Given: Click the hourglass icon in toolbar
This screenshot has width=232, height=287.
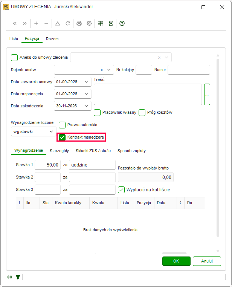Looking at the screenshot, I should tap(111, 23).
